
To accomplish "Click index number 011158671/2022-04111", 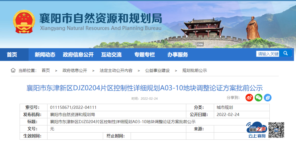I will click(73, 108).
